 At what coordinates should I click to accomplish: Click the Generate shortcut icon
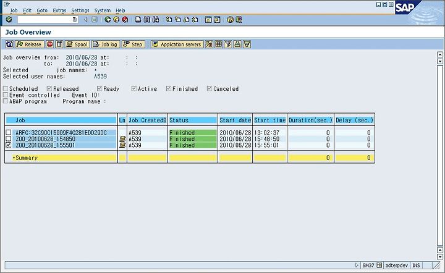(x=217, y=20)
